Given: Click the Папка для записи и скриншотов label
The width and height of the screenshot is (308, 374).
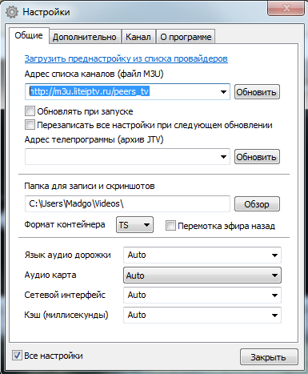Looking at the screenshot, I should (x=90, y=186).
